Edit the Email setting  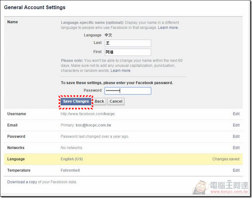(236, 125)
